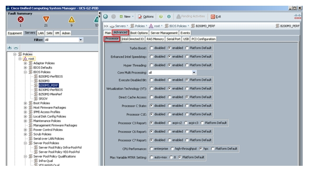Go back with green arrow icon
The height and width of the screenshot is (172, 309).
(x=106, y=17)
